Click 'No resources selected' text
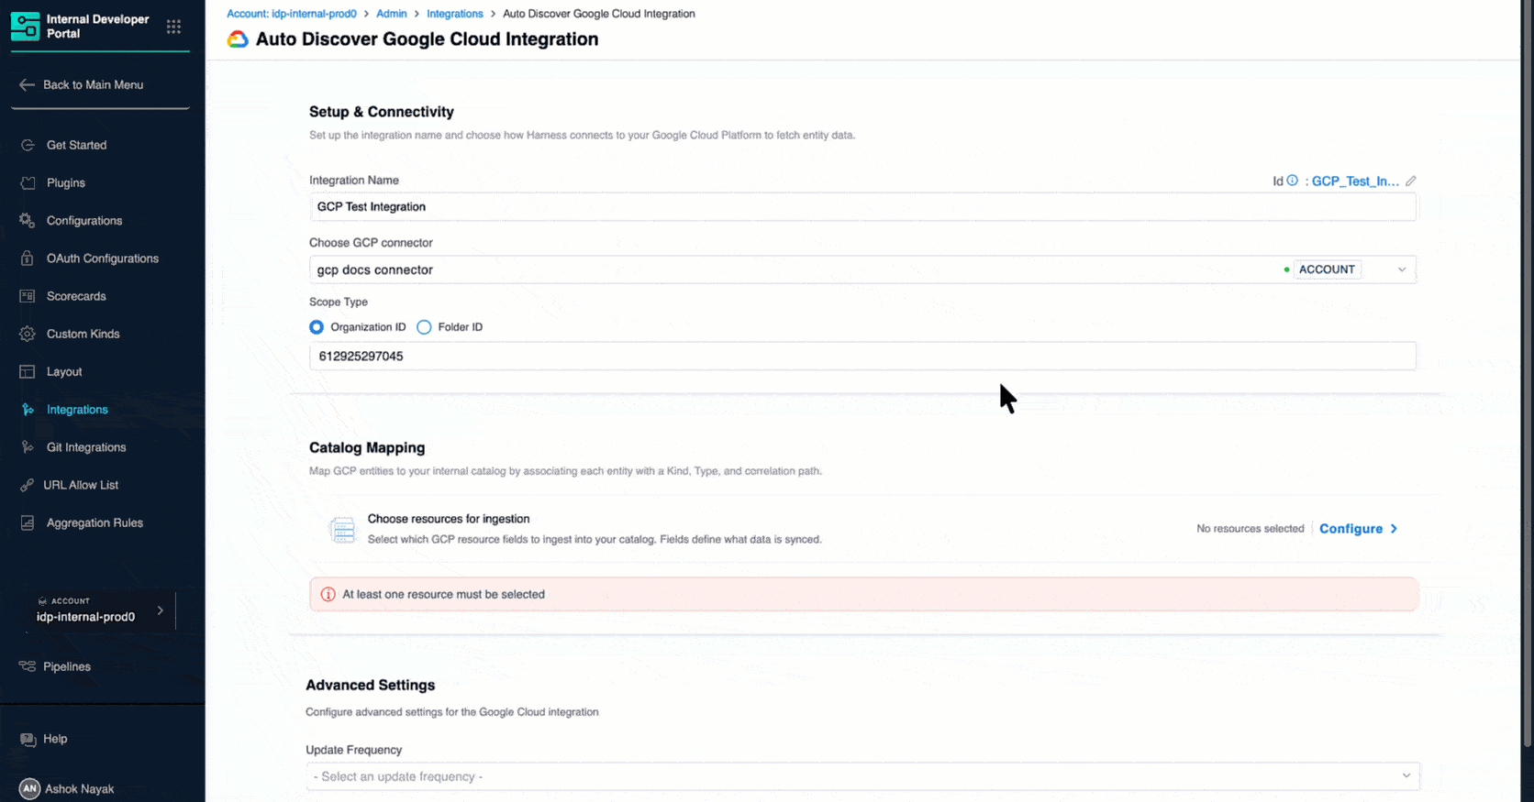The image size is (1534, 802). point(1250,529)
